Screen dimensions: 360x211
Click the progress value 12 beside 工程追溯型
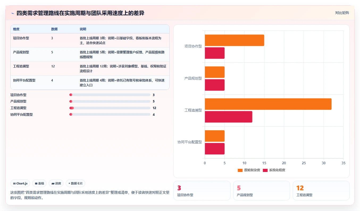pos(154,108)
